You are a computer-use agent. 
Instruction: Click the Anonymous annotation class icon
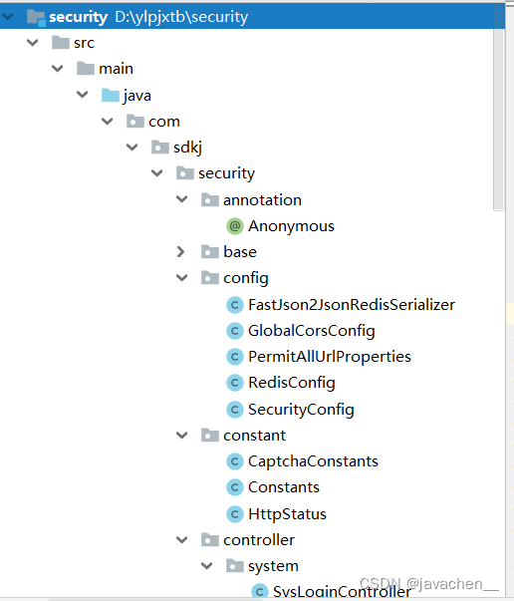coord(235,226)
